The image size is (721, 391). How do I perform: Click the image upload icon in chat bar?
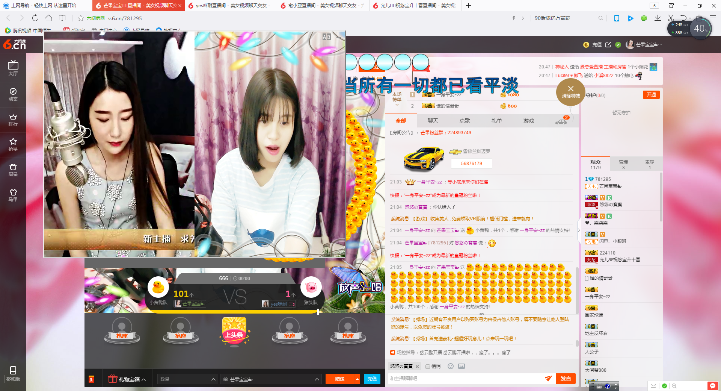click(x=462, y=366)
